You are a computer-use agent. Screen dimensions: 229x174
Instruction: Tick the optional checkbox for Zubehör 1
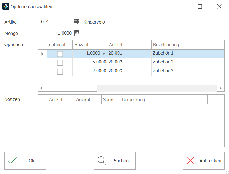coord(60,54)
